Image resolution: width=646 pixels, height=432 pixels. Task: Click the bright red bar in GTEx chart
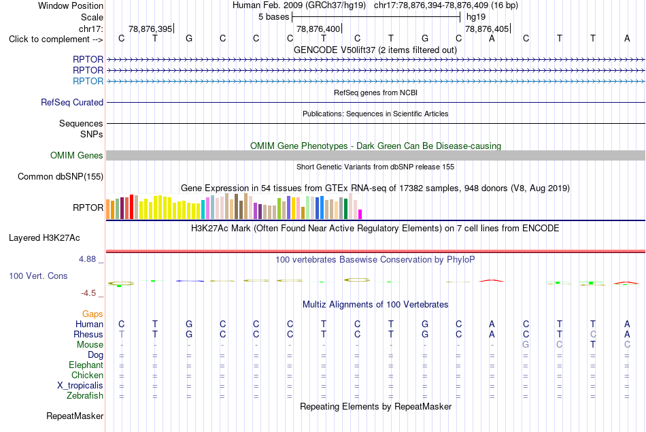[131, 207]
